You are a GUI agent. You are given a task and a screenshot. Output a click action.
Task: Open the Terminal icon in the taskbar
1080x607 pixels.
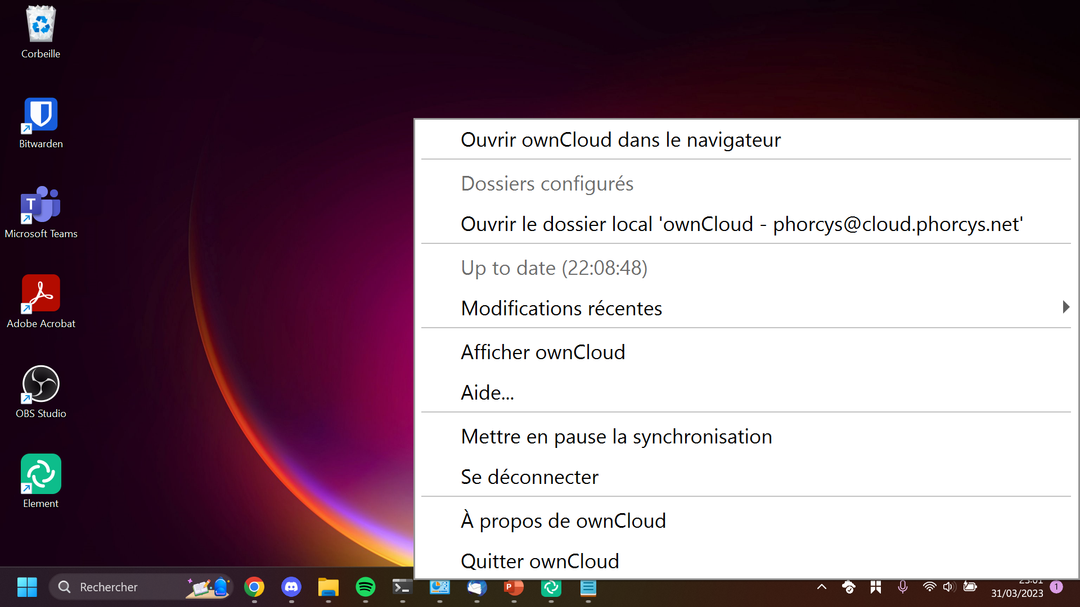click(x=403, y=587)
